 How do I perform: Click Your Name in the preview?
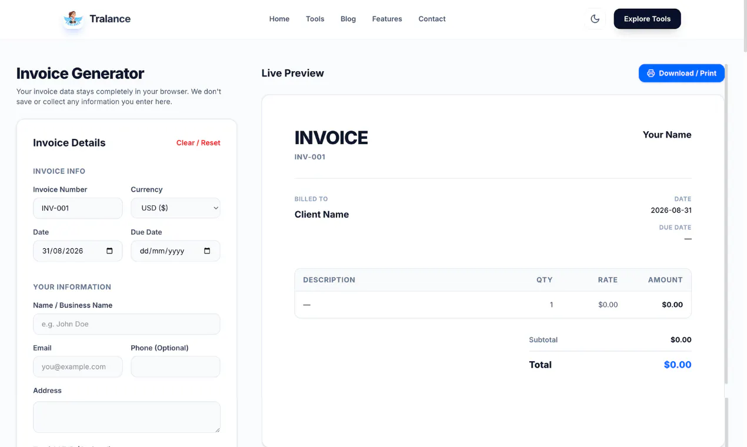tap(667, 135)
